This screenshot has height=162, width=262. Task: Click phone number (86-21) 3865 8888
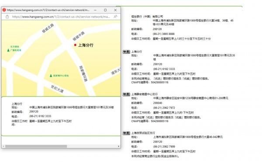click(164, 34)
